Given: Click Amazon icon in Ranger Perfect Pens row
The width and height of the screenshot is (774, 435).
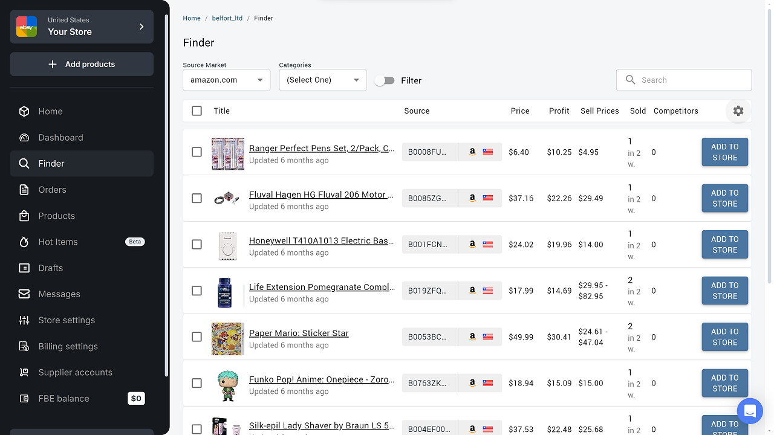Looking at the screenshot, I should point(472,152).
